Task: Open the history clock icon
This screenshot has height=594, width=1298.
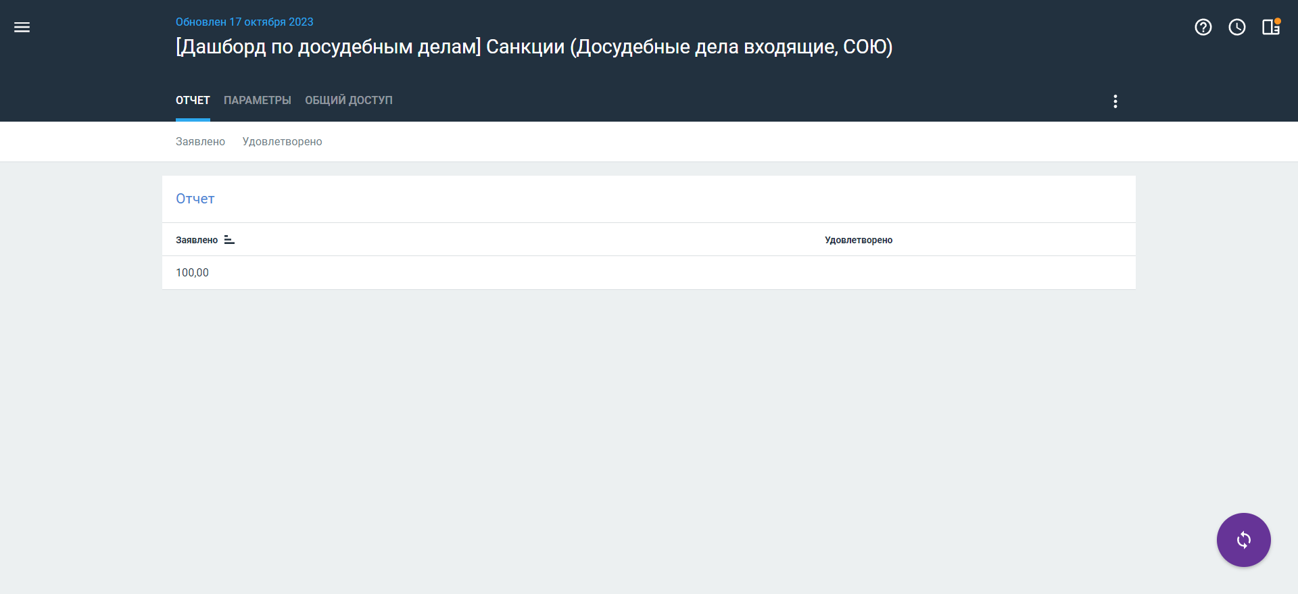Action: click(1237, 27)
